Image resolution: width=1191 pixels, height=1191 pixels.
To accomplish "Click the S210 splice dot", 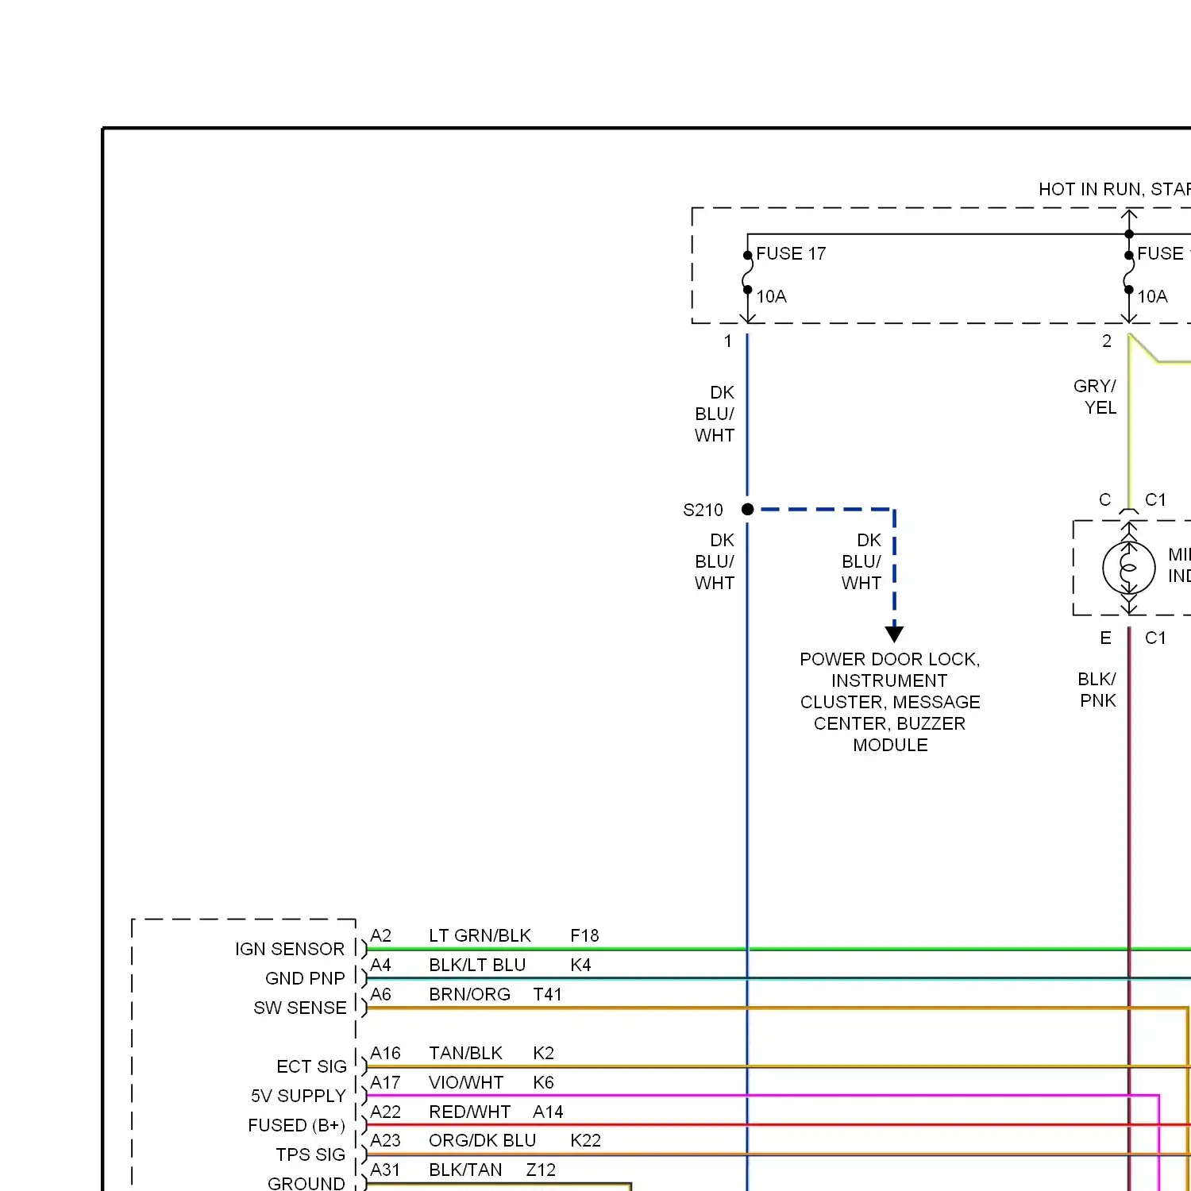I will 747,509.
